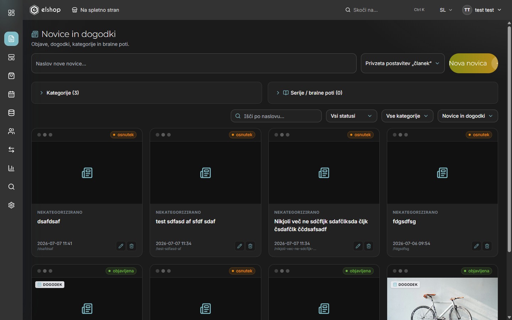This screenshot has width=512, height=320.
Task: Focus the Išči po naslovu search field
Action: coord(276,116)
